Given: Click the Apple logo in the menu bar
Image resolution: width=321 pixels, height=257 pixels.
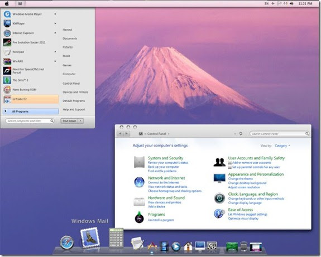Looking at the screenshot, I should (x=7, y=3).
